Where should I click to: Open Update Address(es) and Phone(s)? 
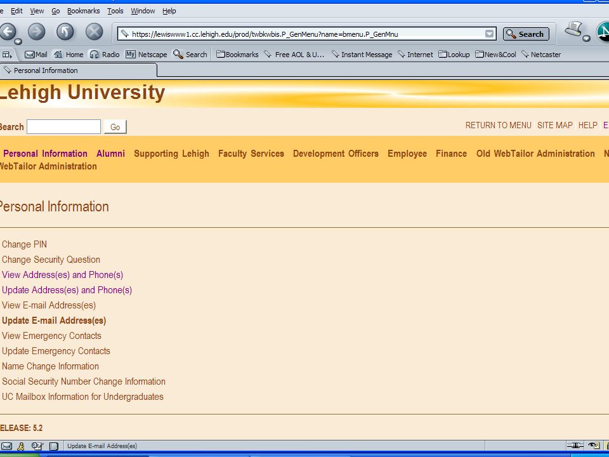(x=67, y=290)
